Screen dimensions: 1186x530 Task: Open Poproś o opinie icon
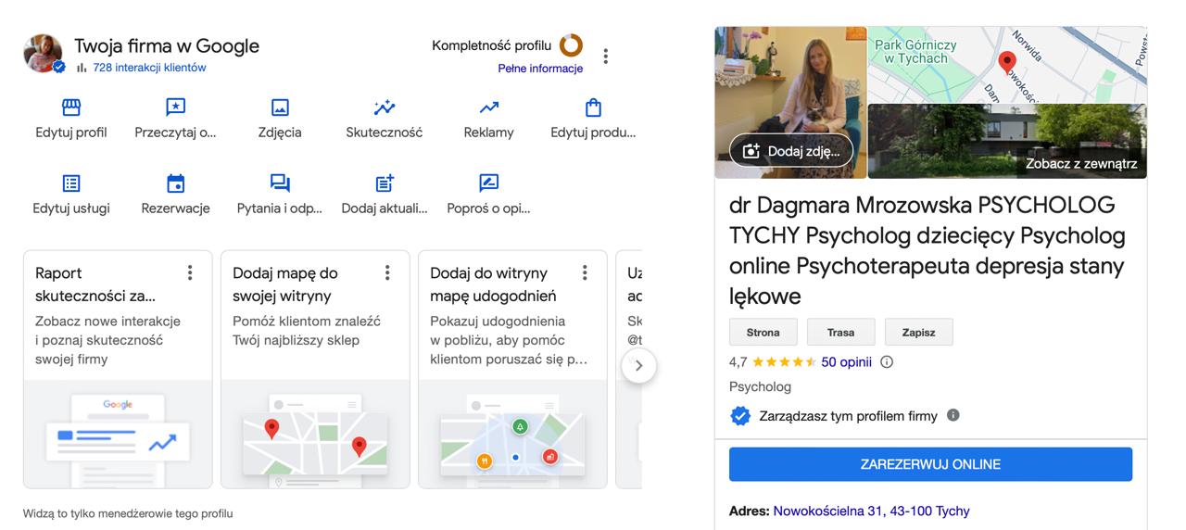point(488,183)
